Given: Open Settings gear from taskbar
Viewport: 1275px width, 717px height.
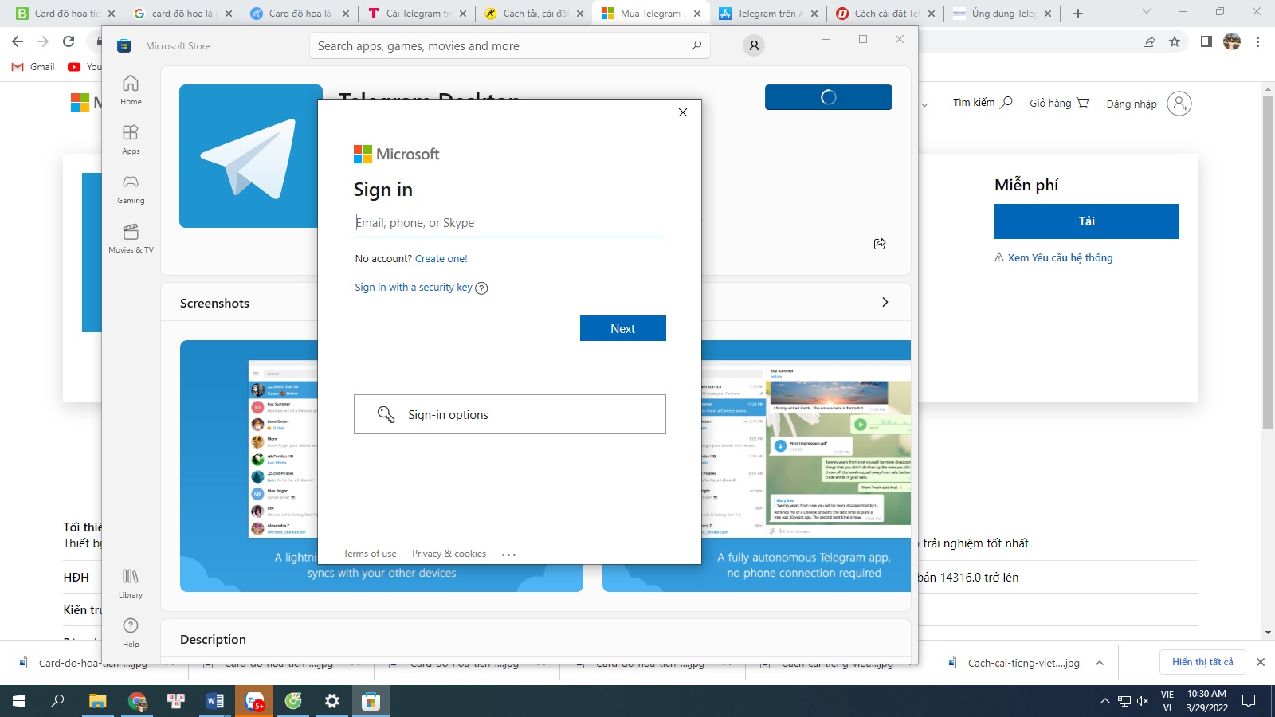Looking at the screenshot, I should coord(332,701).
